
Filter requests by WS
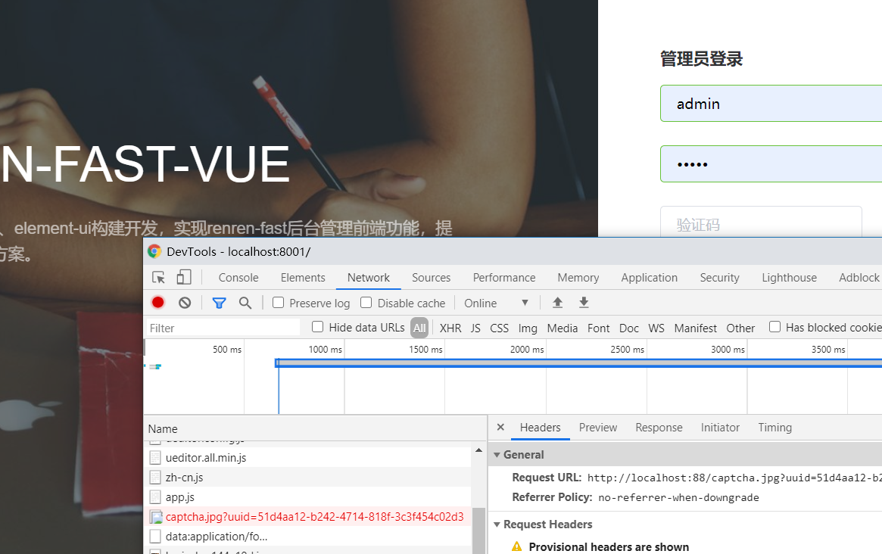(x=656, y=328)
